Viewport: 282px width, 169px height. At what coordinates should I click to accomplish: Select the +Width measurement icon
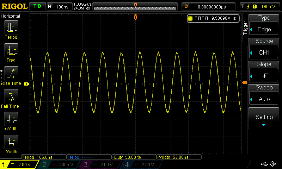(x=11, y=119)
